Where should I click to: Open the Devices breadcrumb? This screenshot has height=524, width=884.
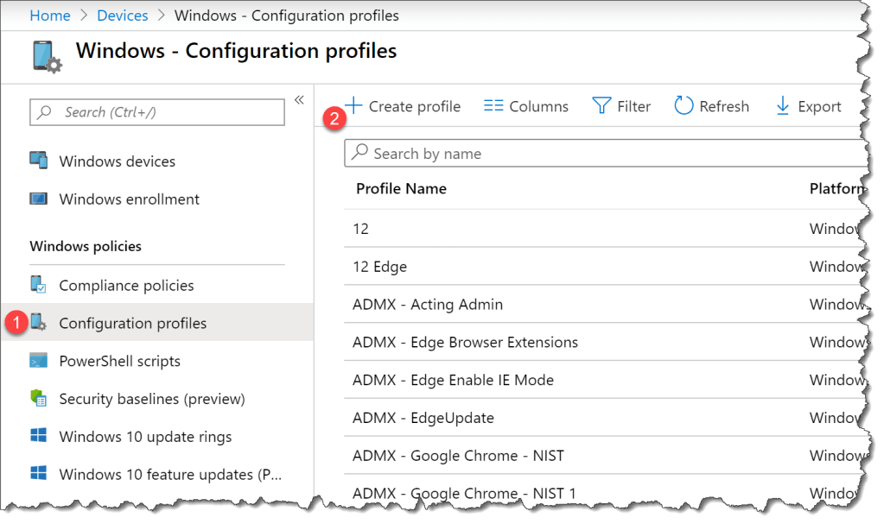point(122,15)
